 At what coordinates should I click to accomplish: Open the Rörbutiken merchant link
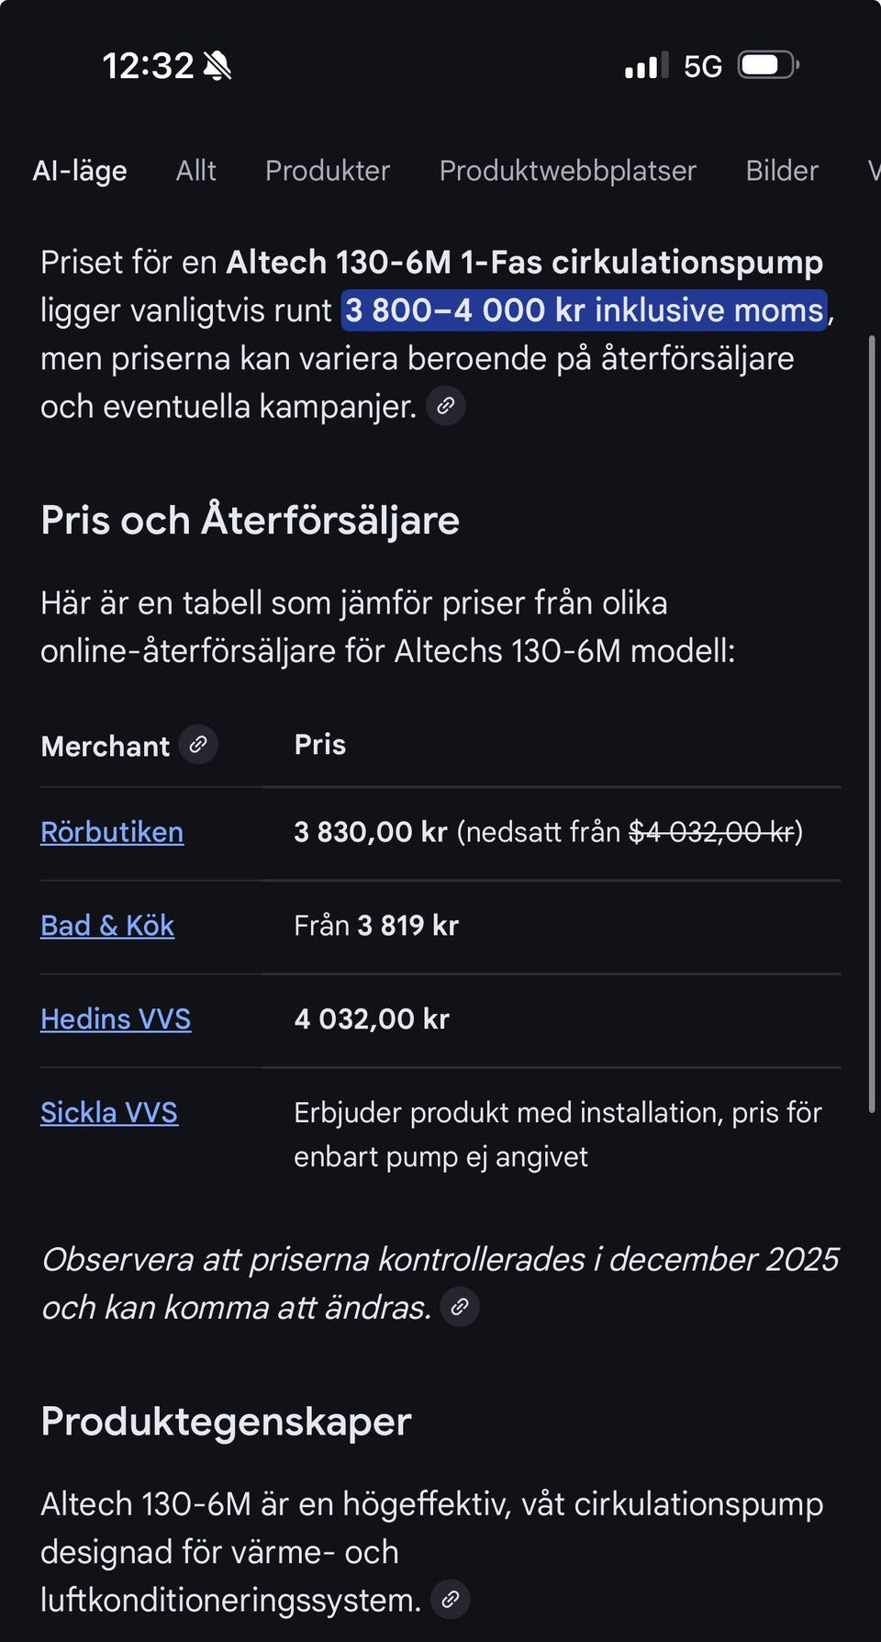(x=112, y=832)
